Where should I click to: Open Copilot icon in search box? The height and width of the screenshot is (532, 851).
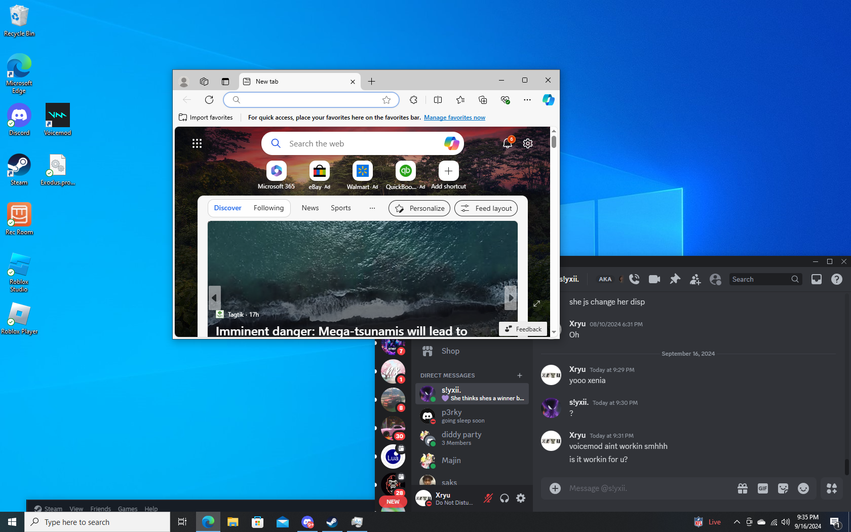(x=451, y=143)
